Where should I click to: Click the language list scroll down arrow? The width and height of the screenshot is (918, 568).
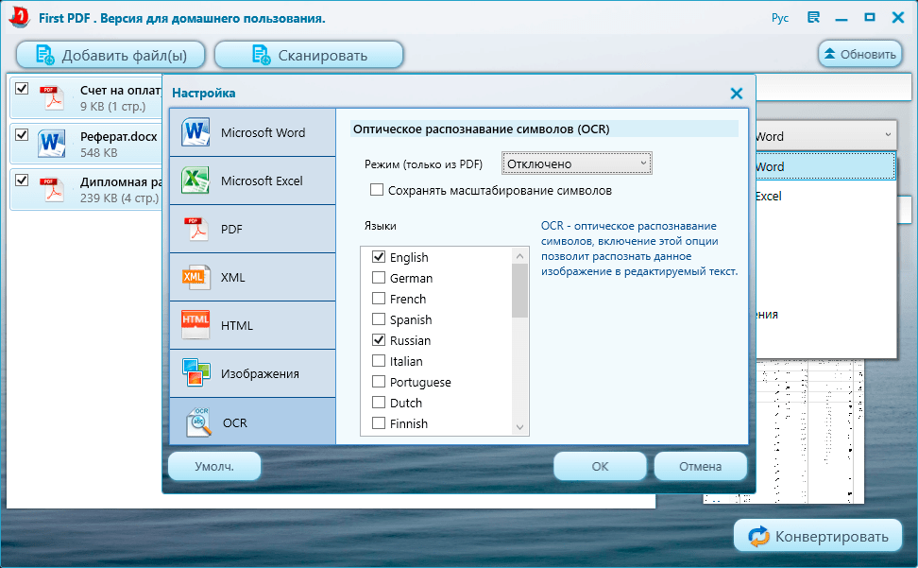pyautogui.click(x=519, y=427)
